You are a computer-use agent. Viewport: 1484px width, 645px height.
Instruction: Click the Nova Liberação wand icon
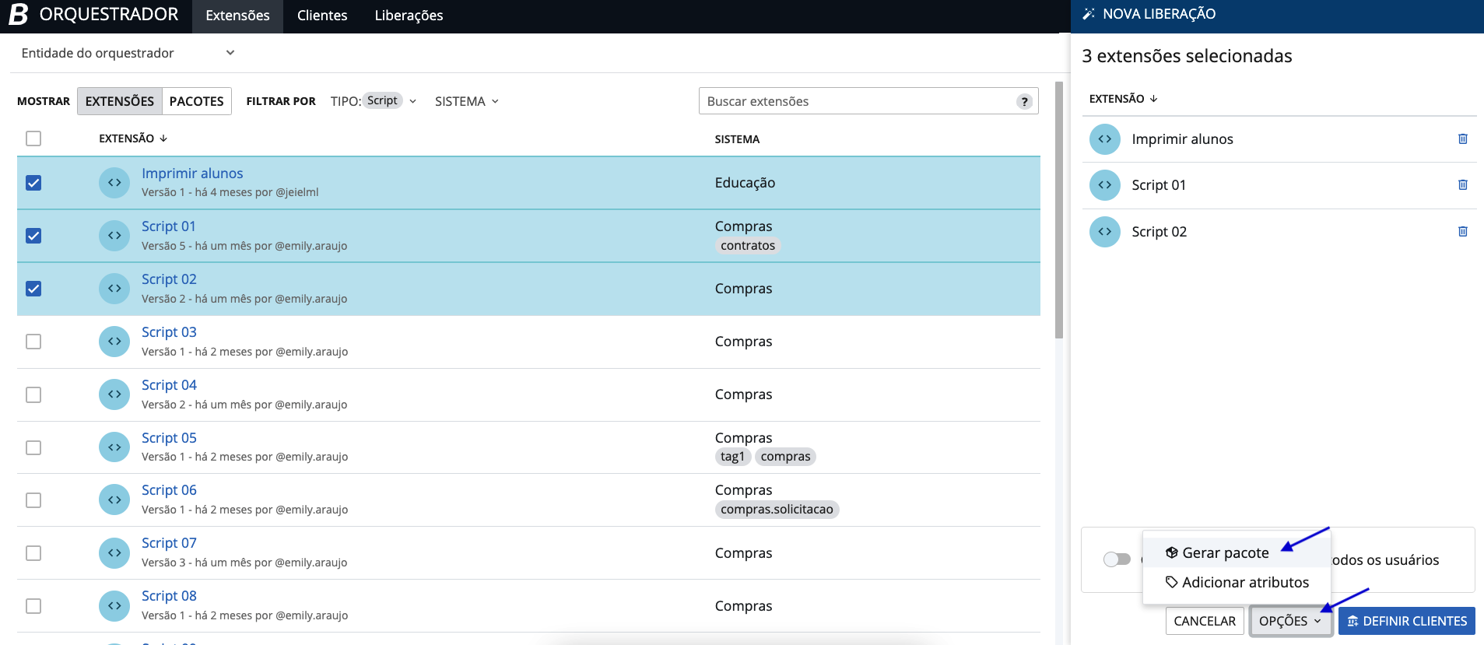click(1089, 13)
